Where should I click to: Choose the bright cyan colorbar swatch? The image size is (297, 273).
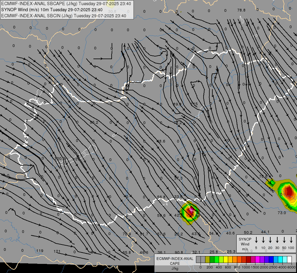tap(280, 260)
